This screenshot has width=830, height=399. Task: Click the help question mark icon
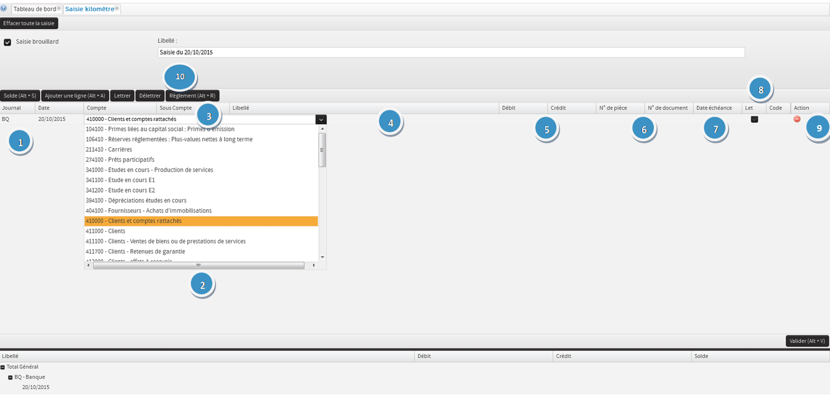[x=3, y=9]
